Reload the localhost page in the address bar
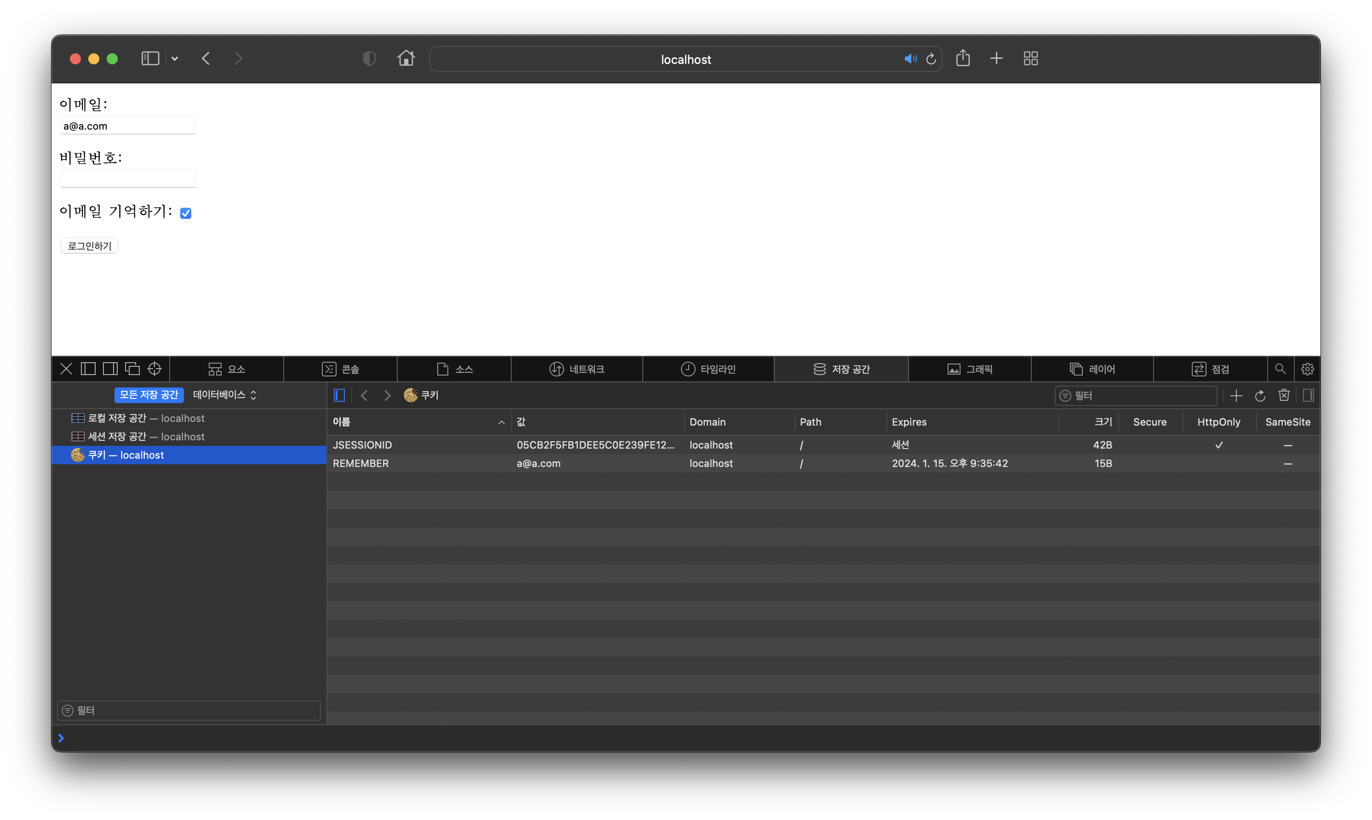 pos(931,59)
